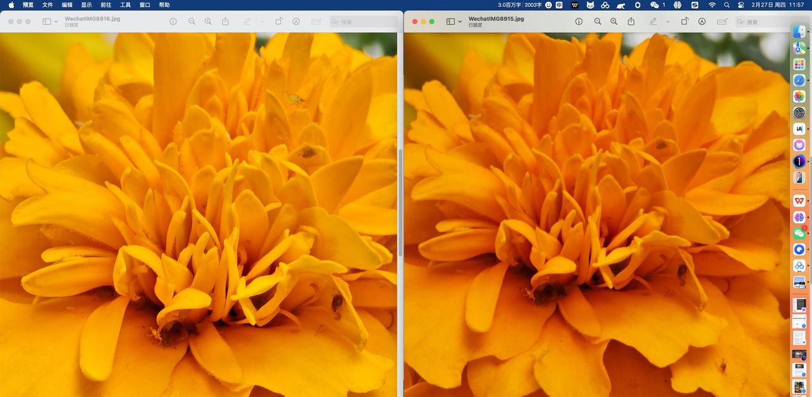Zoom out in the WechatIMG8916.jpg window

click(x=192, y=22)
